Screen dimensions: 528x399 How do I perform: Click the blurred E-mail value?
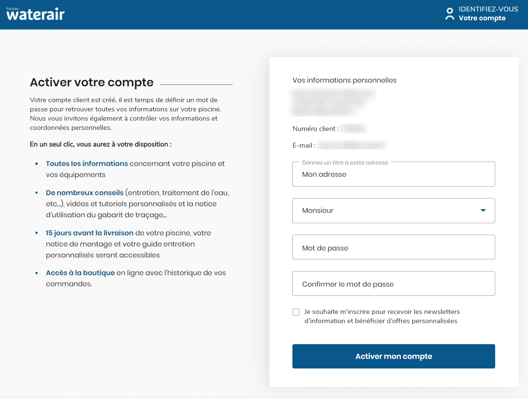coord(352,145)
